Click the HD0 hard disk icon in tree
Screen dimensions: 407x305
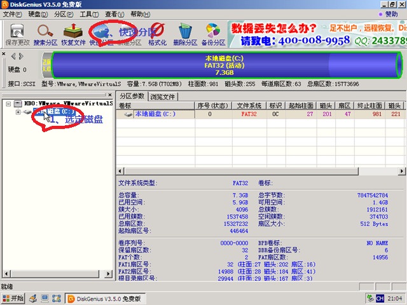point(18,104)
